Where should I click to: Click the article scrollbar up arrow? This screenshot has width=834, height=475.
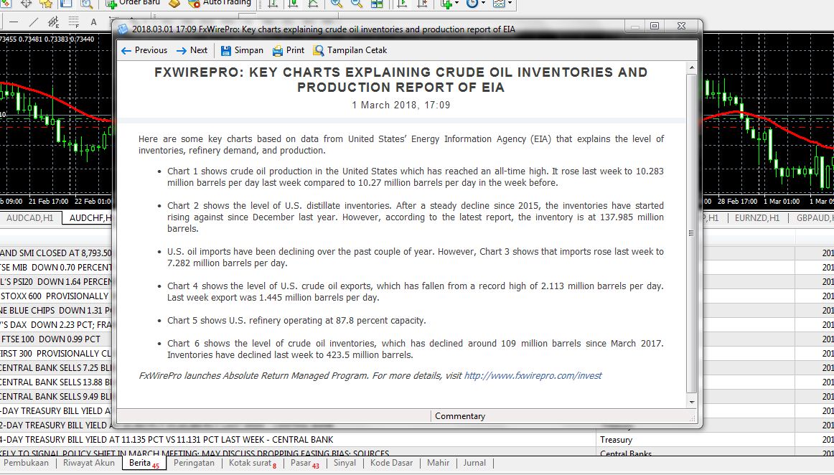pyautogui.click(x=691, y=68)
